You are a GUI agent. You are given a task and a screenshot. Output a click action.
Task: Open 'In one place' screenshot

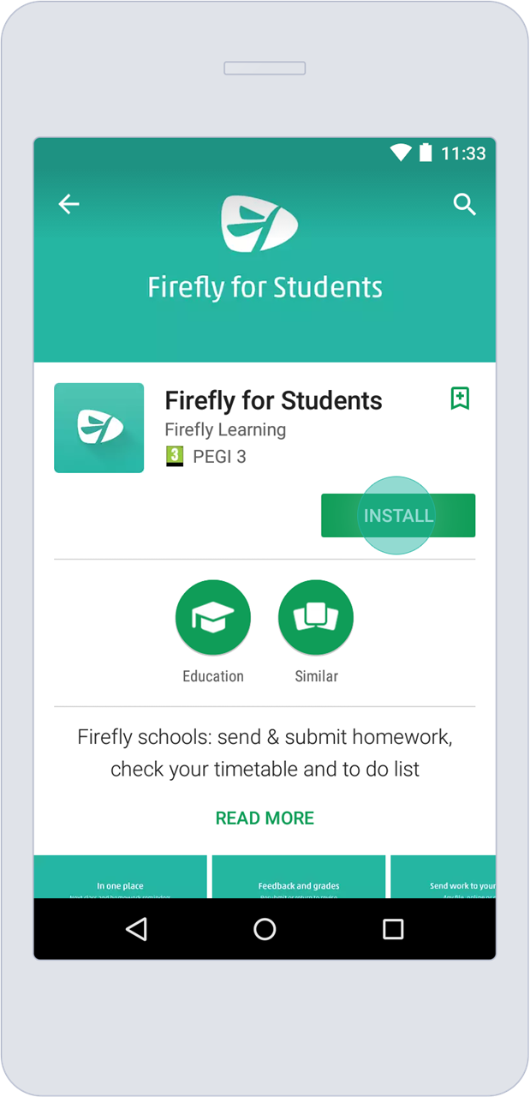tap(121, 877)
